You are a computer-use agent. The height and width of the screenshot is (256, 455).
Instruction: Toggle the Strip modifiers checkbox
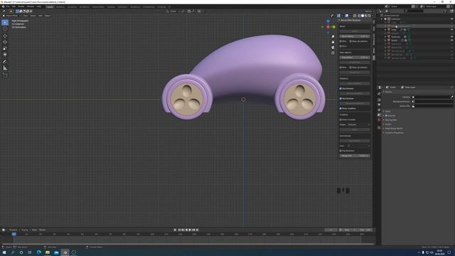pos(341,109)
